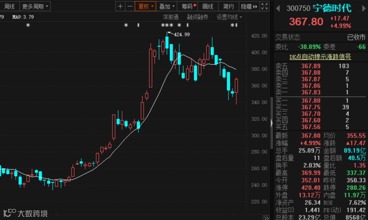This screenshot has height=220, width=368.
Task: Click the 委差 -66 value
Action: pyautogui.click(x=361, y=47)
